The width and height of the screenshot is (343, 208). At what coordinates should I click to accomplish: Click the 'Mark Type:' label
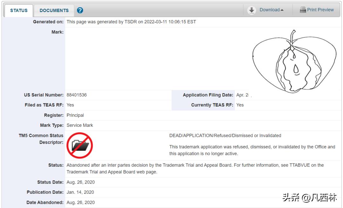52,126
